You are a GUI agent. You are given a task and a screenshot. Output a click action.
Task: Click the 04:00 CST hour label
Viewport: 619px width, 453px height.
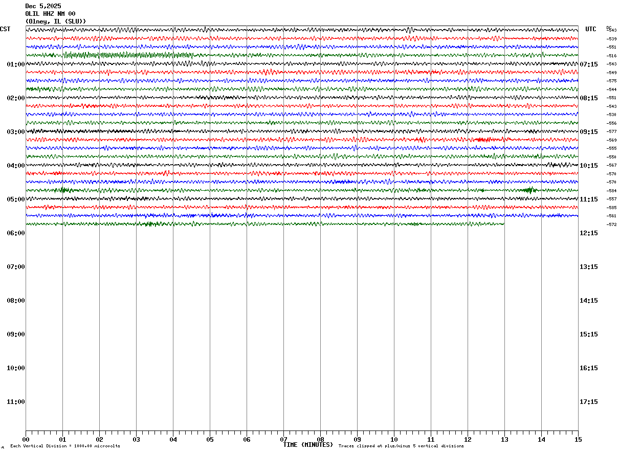tap(16, 166)
